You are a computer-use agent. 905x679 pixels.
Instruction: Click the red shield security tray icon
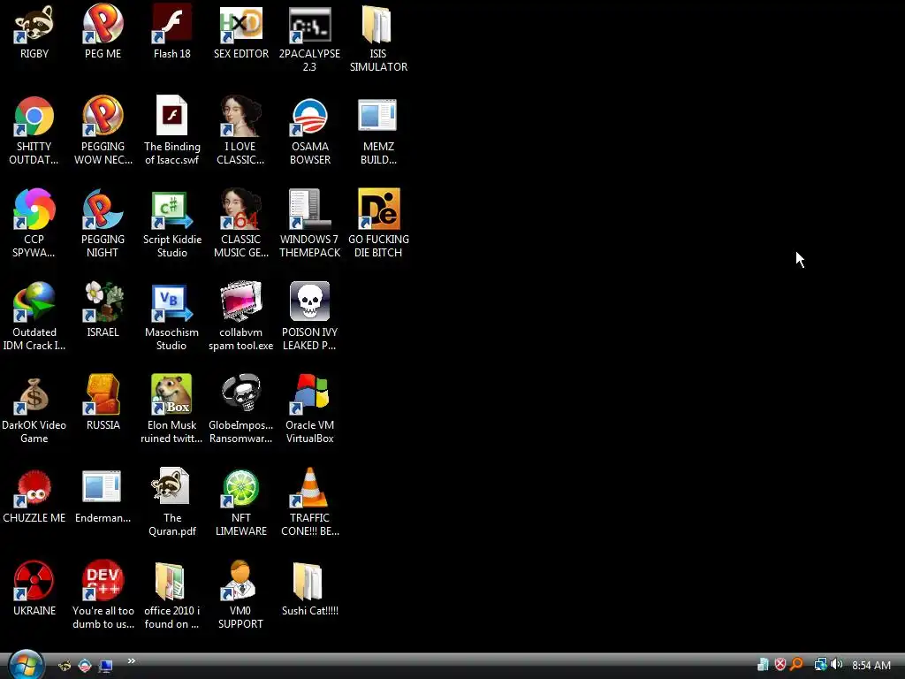click(780, 665)
